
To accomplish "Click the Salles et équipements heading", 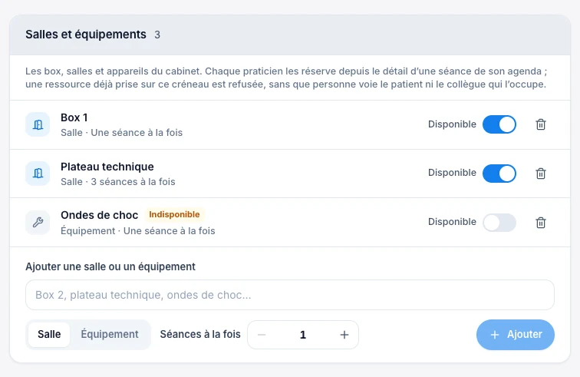I will point(86,35).
